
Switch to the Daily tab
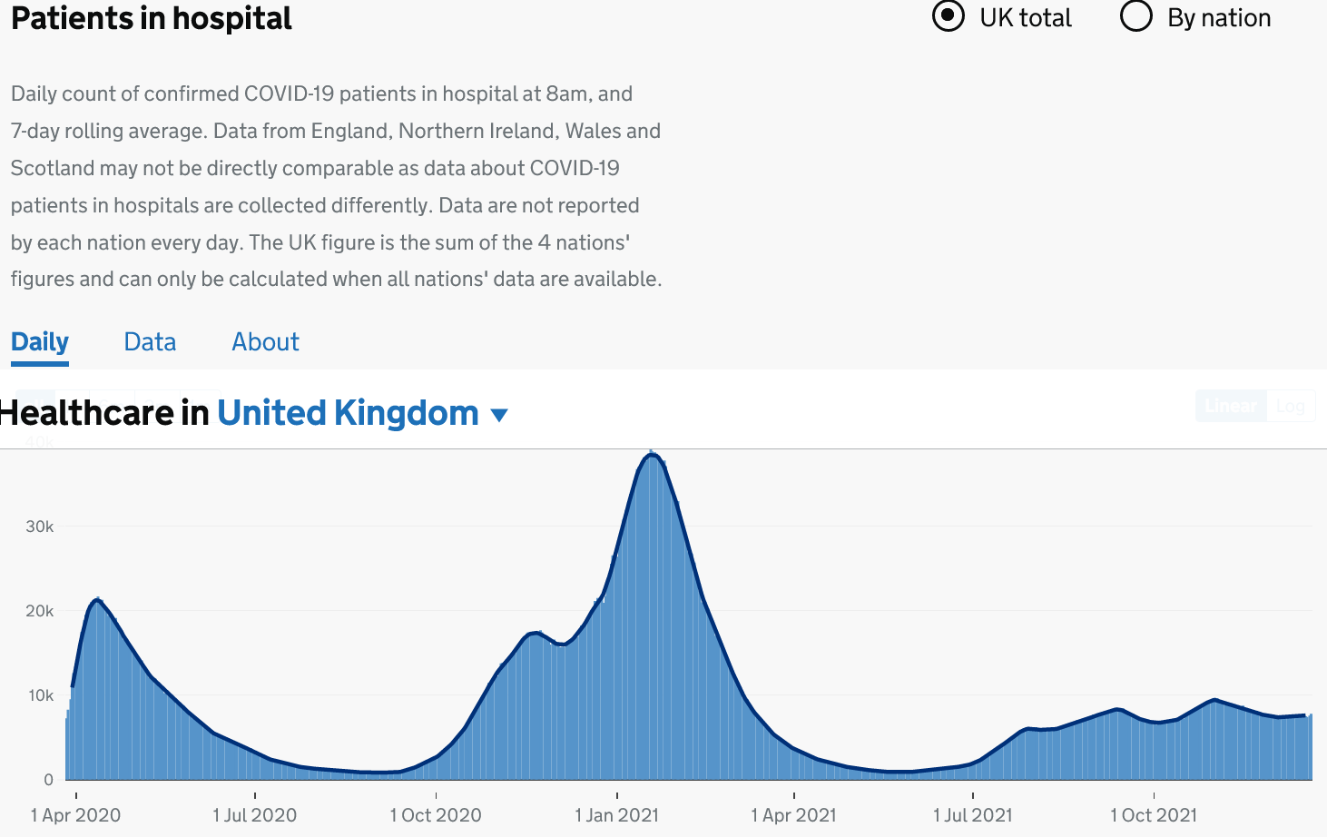point(40,342)
